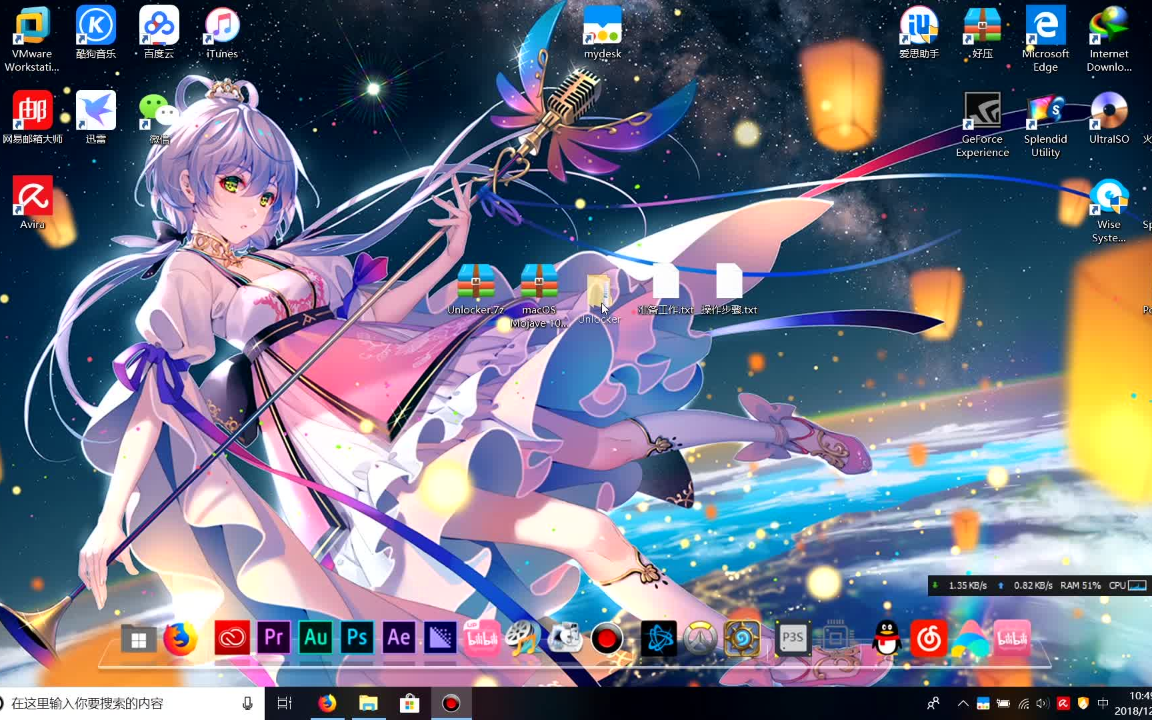Open Photoshop from the dock
Viewport: 1152px width, 720px height.
click(357, 639)
